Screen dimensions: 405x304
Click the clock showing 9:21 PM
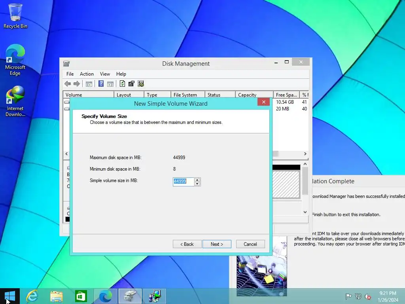pyautogui.click(x=388, y=293)
